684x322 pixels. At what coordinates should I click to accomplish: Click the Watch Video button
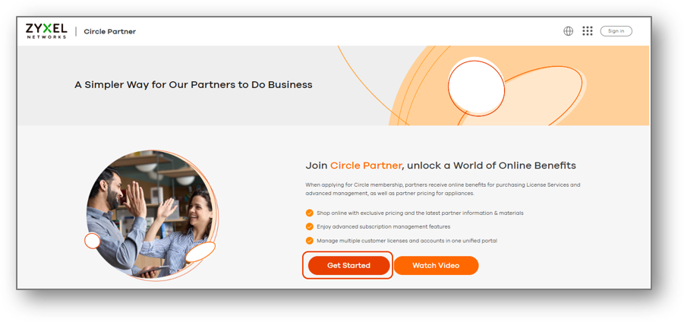(x=436, y=265)
